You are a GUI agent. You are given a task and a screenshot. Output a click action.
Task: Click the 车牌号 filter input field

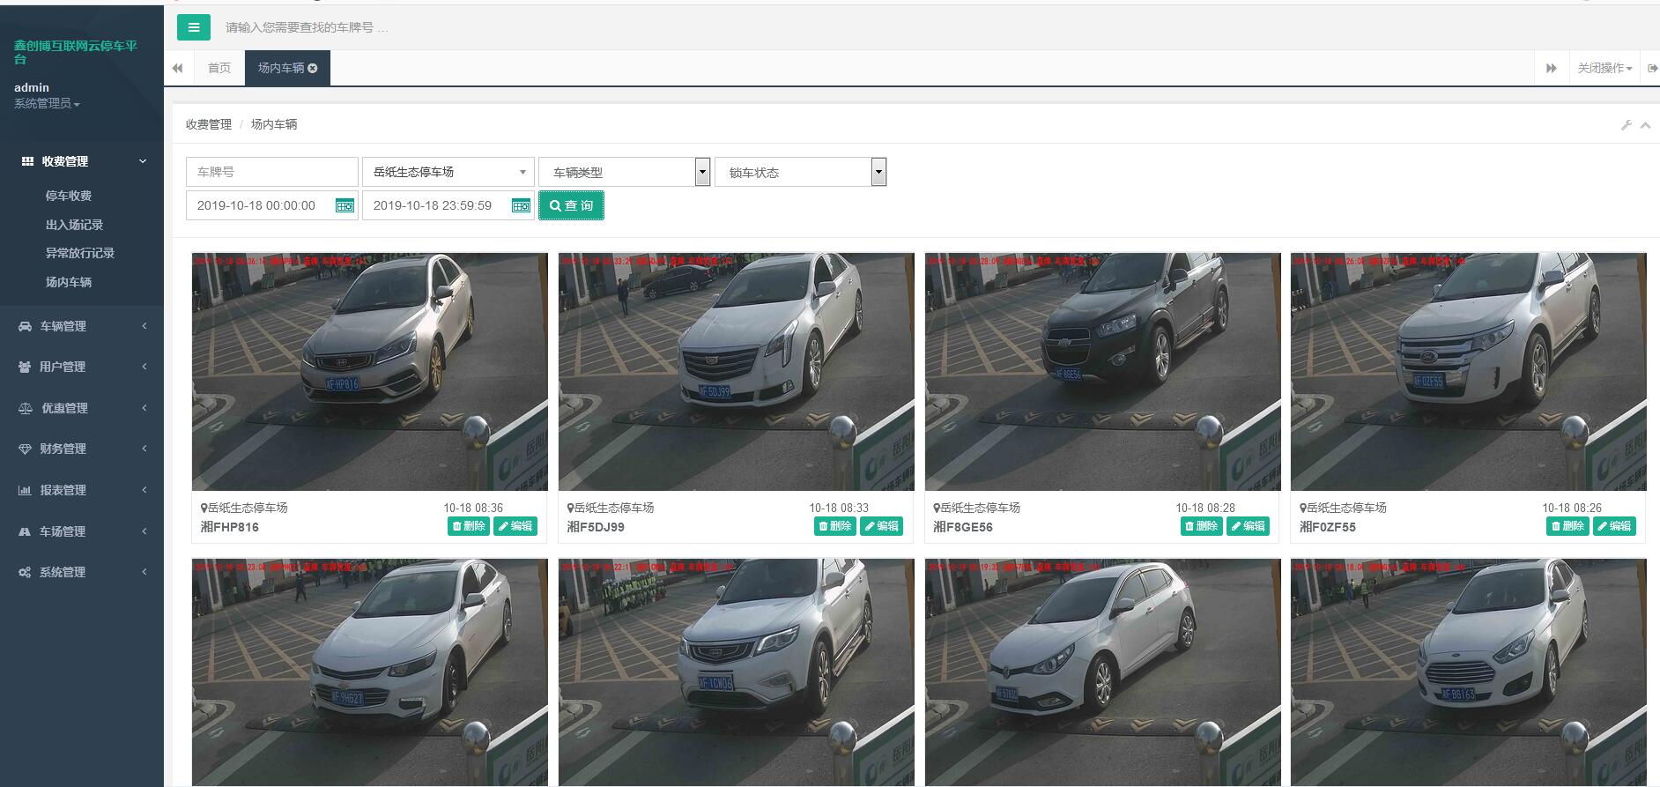[x=271, y=172]
